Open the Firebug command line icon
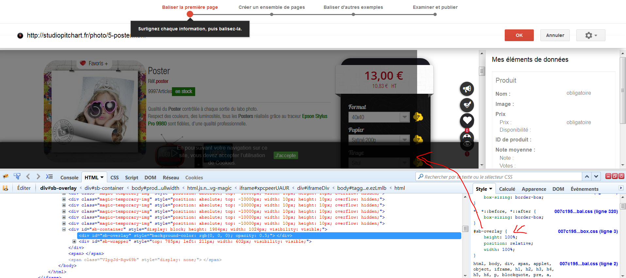Screen dimensions: 626x278 pyautogui.click(x=49, y=177)
